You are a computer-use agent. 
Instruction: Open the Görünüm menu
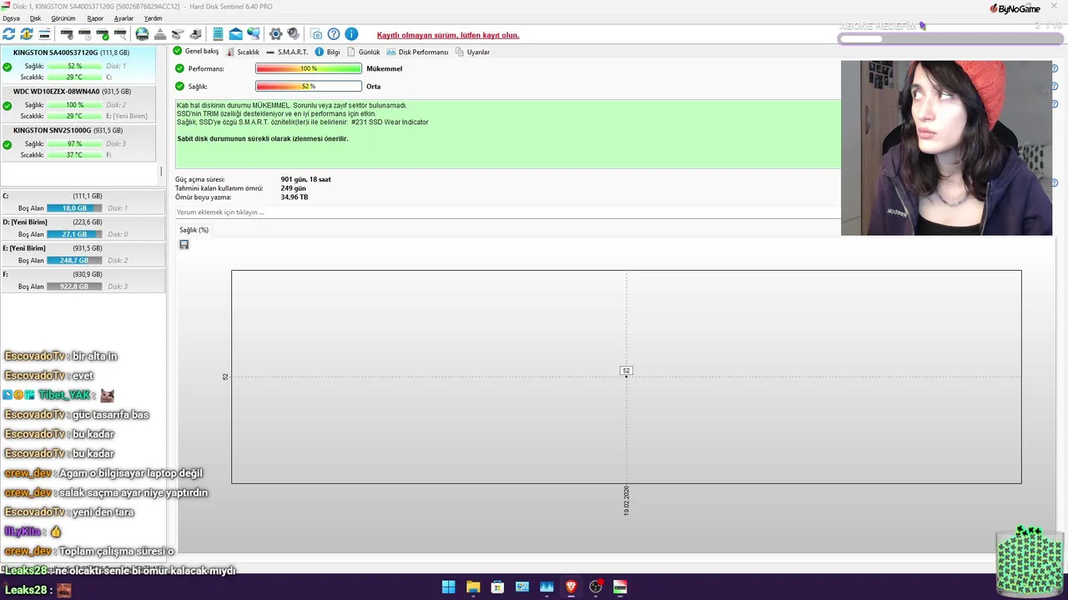pos(63,18)
